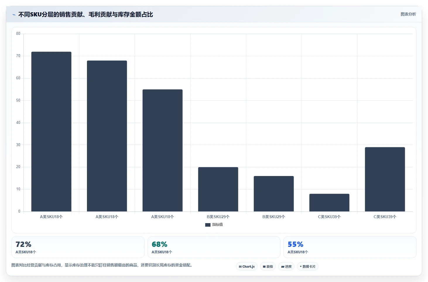Click the A类SKU18个 axis label under the 72 bar
This screenshot has width=428, height=282.
tap(51, 217)
